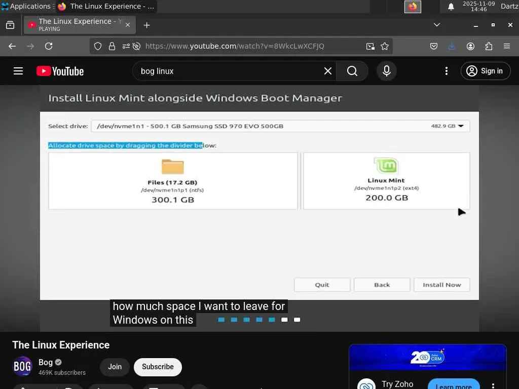
Task: Open the Zoho ad options three-dot menu
Action: pyautogui.click(x=493, y=385)
